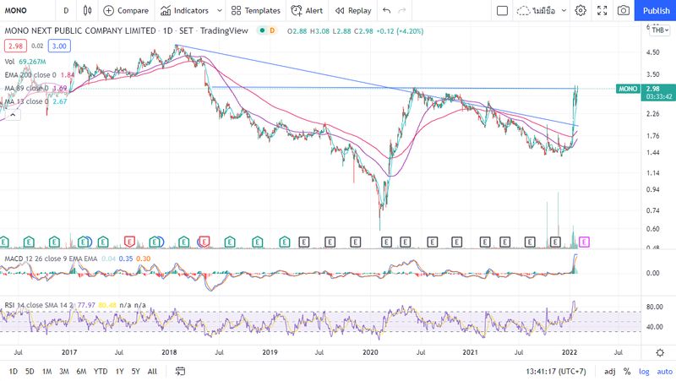The image size is (676, 381).
Task: Select the MA 89 close legend
Action: pos(35,89)
